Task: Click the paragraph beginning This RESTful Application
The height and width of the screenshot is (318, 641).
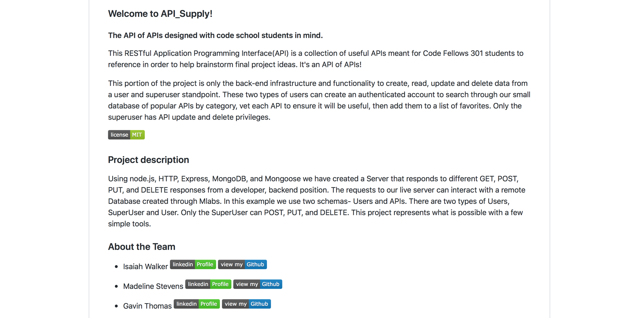Action: [x=316, y=59]
